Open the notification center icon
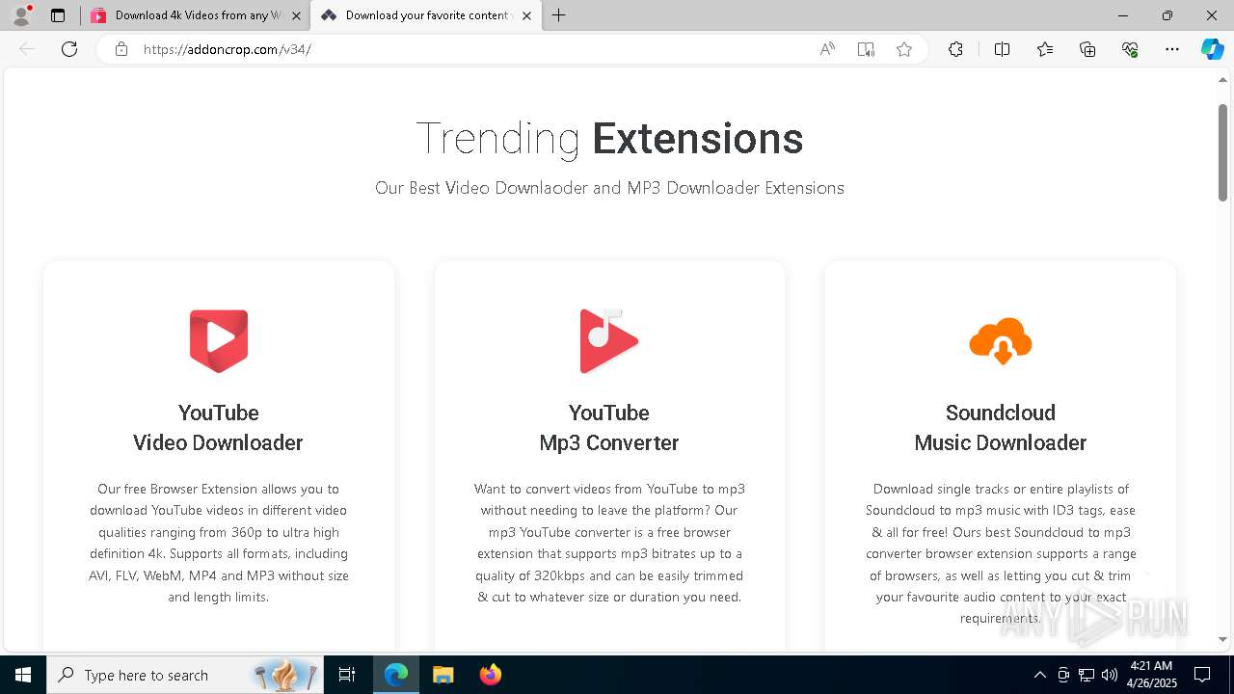 tap(1202, 675)
